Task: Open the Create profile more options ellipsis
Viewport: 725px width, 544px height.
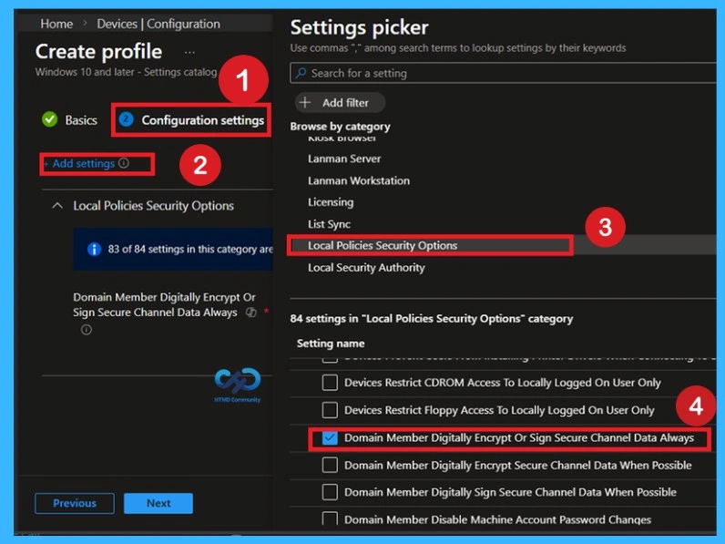Action: pos(189,52)
